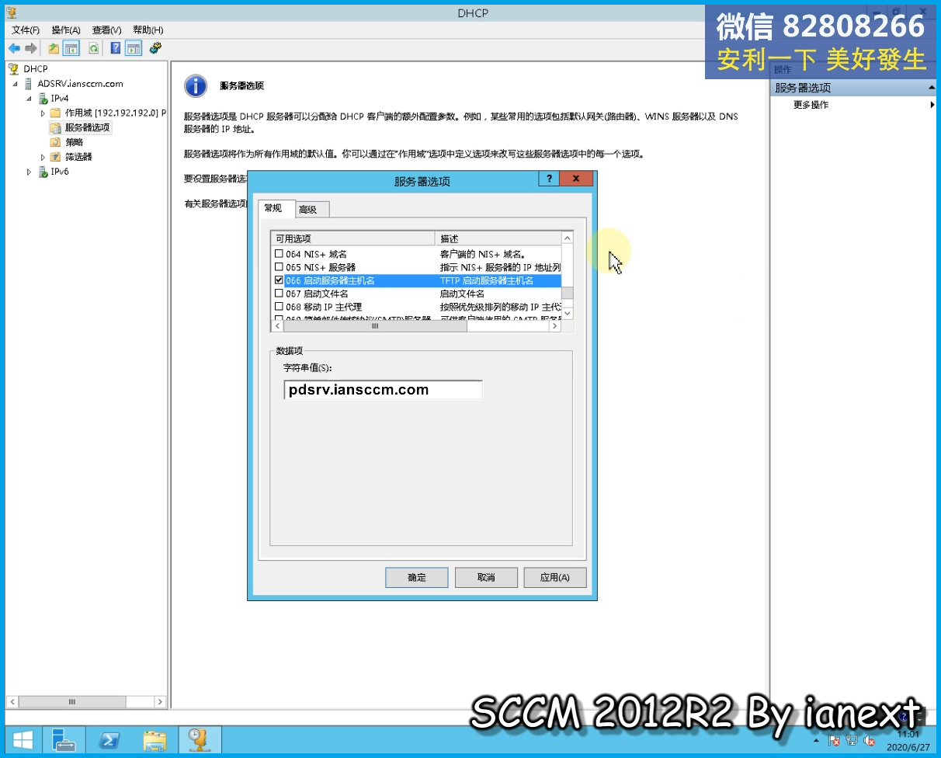This screenshot has height=758, width=941.
Task: Click the 可用选项 column header
Action: click(352, 238)
